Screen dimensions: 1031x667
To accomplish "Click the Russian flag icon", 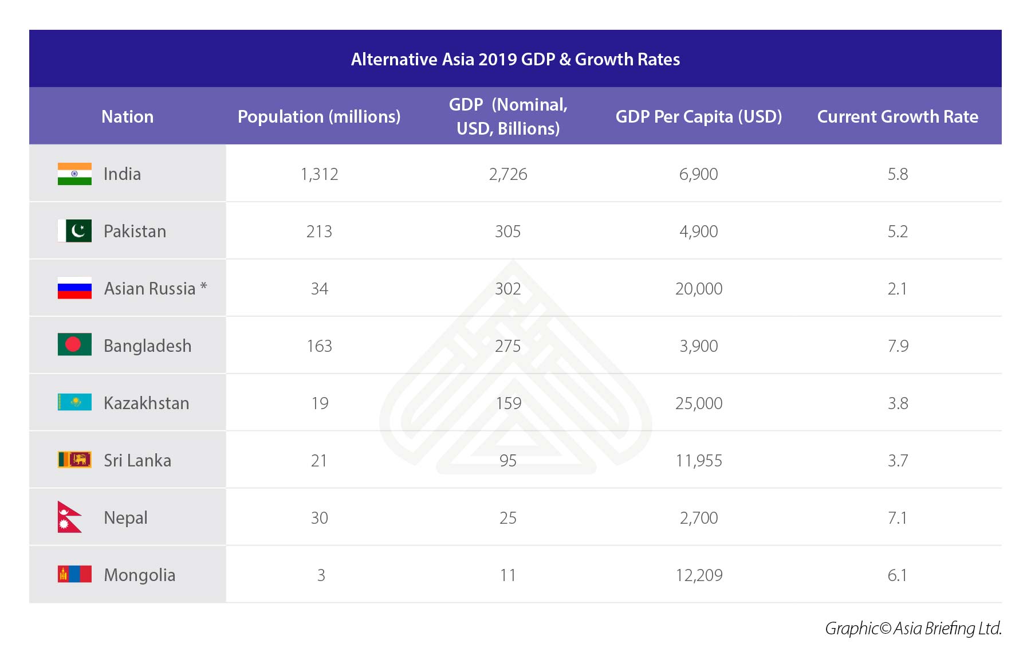I will (x=74, y=288).
